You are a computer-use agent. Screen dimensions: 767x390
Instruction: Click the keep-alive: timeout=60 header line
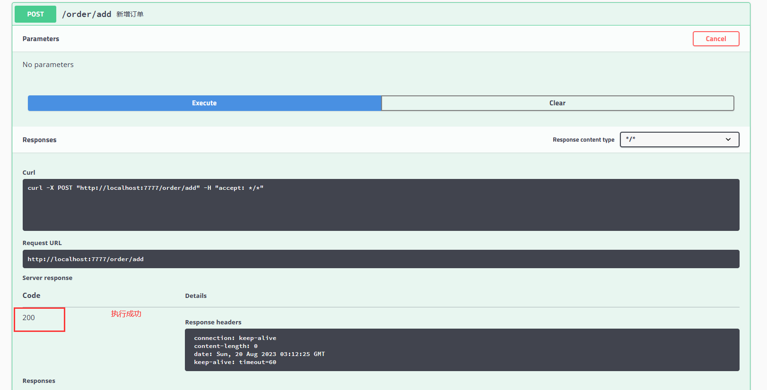235,362
